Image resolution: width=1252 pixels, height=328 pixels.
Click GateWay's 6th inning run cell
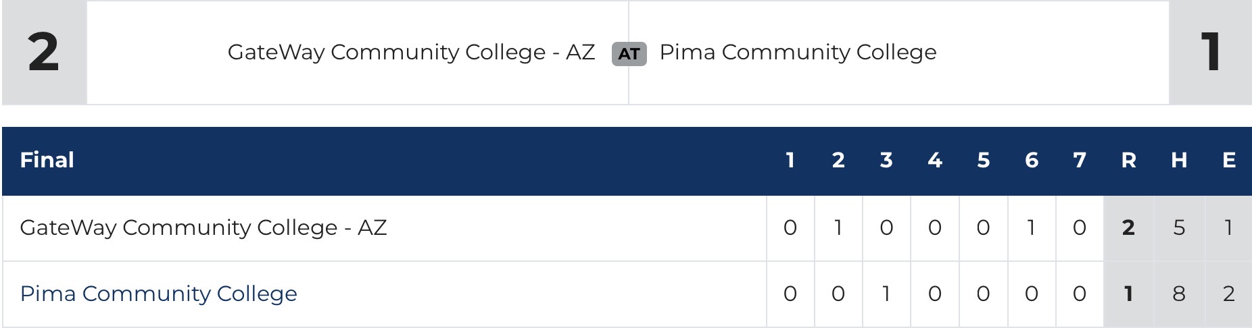pyautogui.click(x=1032, y=228)
